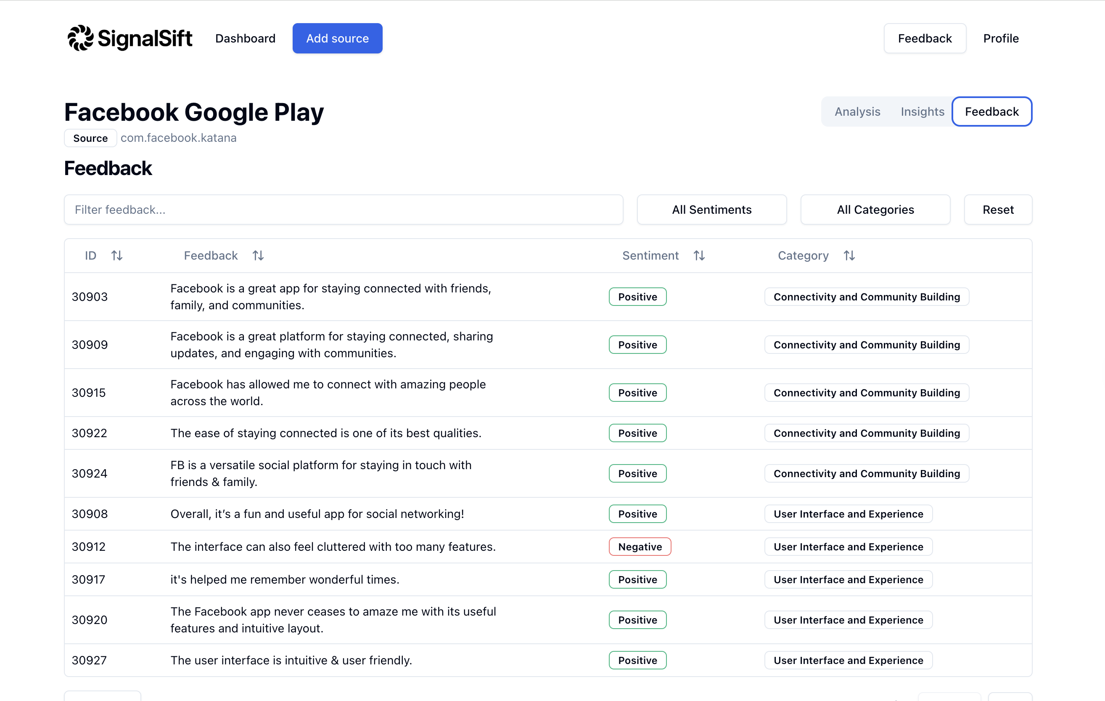Click Positive badge in row 30908

pos(637,514)
